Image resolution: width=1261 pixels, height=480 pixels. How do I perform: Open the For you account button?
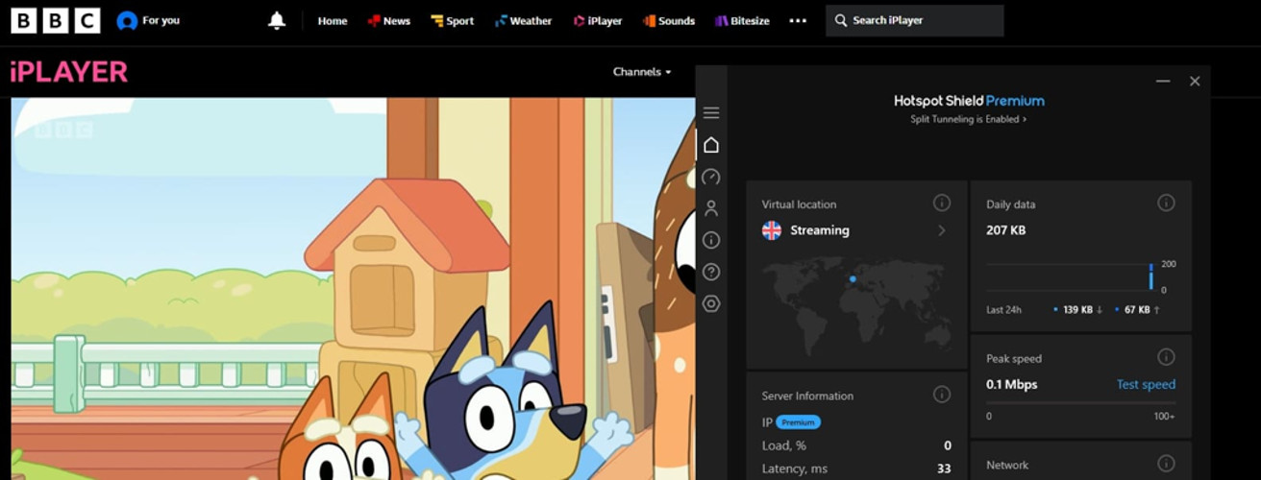(x=148, y=21)
